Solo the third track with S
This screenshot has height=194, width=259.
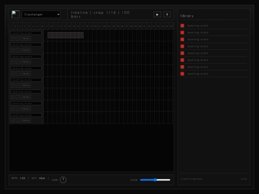coord(18,62)
